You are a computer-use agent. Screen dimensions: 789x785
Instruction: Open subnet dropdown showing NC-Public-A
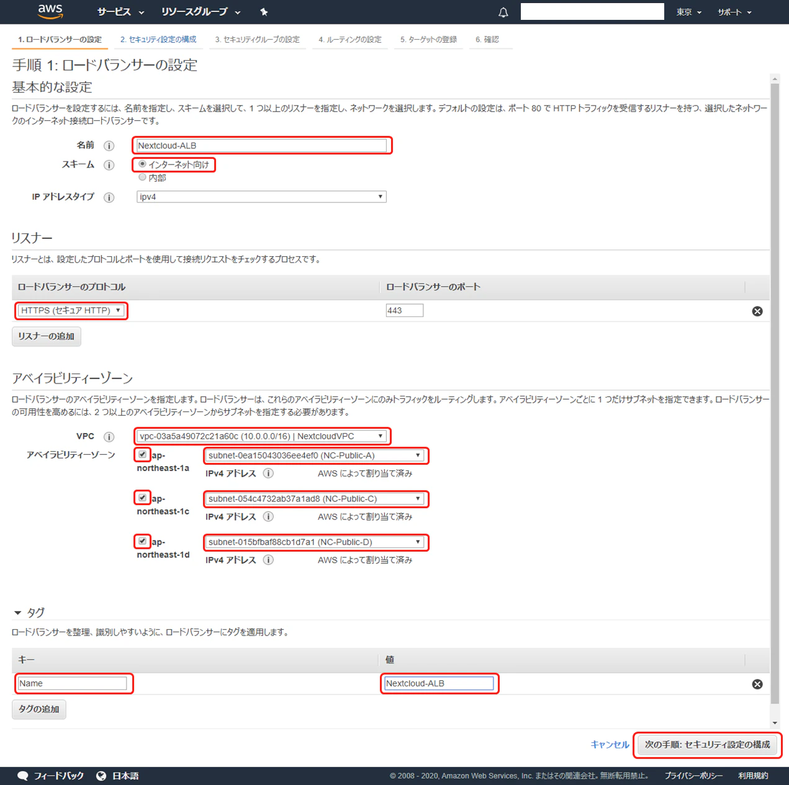pos(315,455)
